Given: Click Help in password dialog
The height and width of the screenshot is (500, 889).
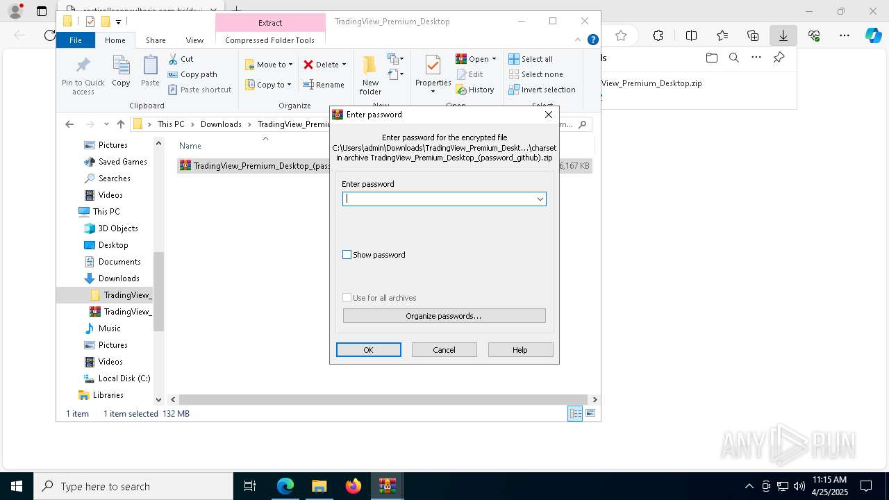Looking at the screenshot, I should [x=520, y=350].
